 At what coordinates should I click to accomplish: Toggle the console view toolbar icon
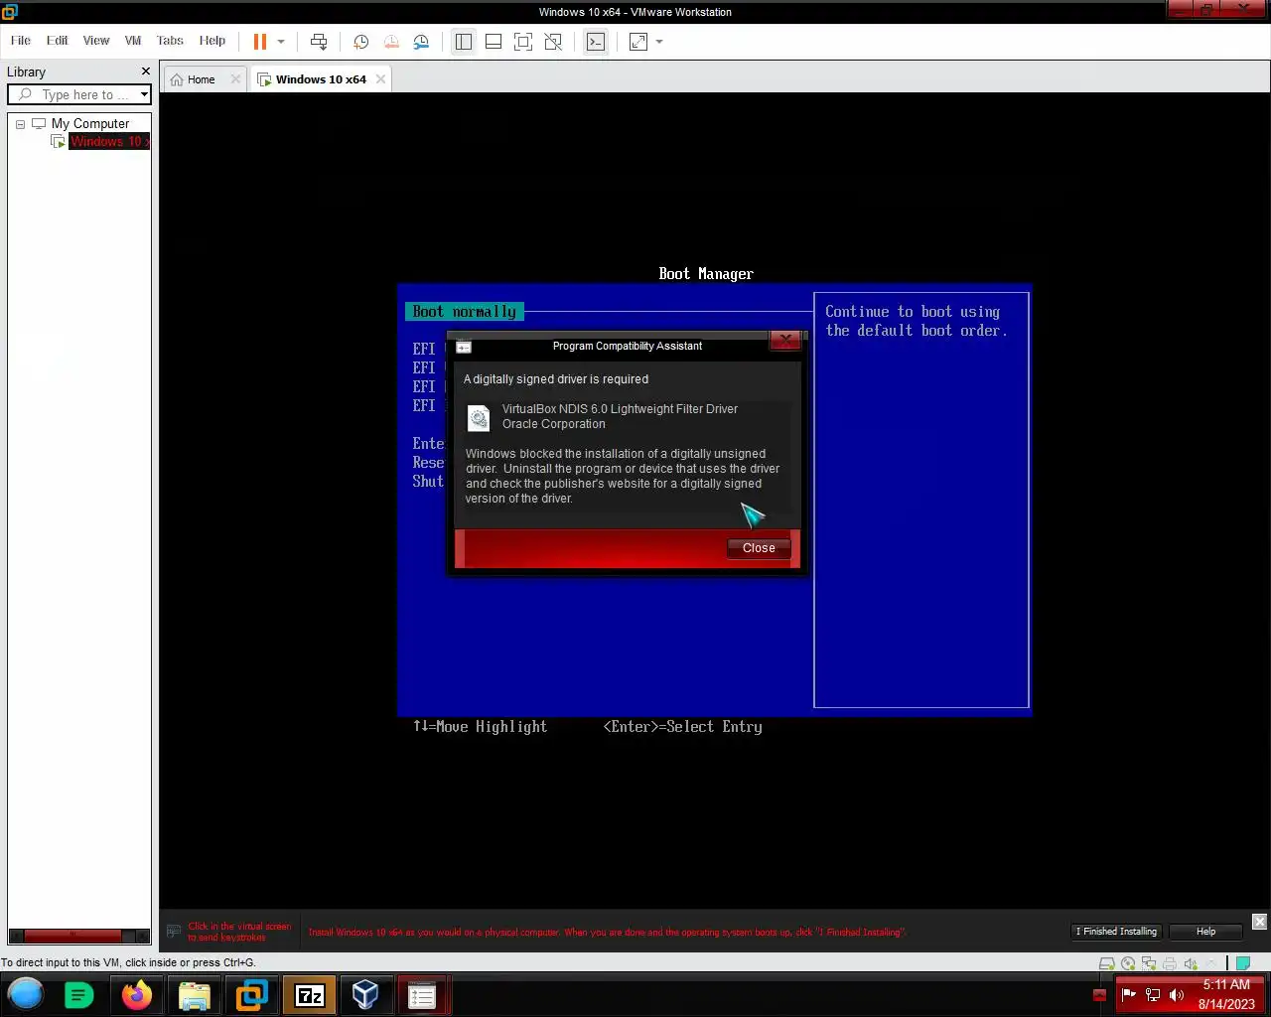tap(596, 42)
